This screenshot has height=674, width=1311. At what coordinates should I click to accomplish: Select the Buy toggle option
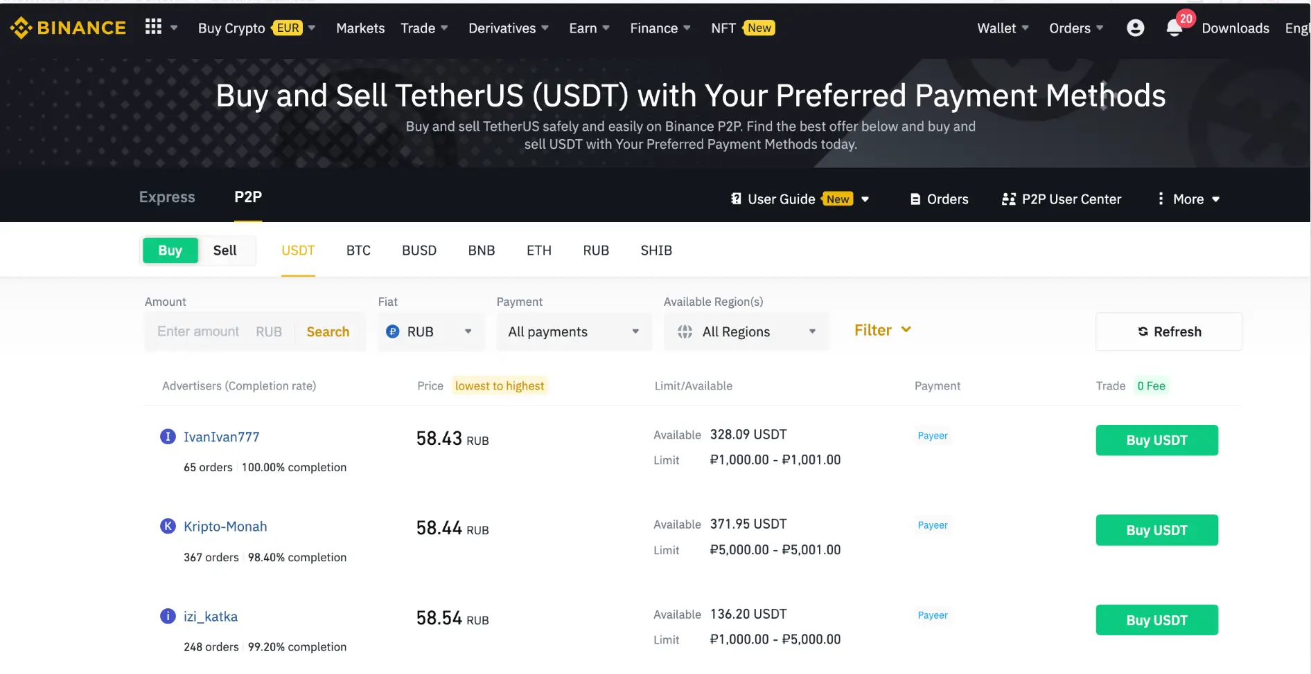click(x=170, y=251)
